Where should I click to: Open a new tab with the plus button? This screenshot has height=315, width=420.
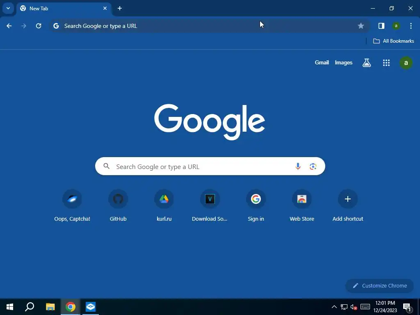120,8
